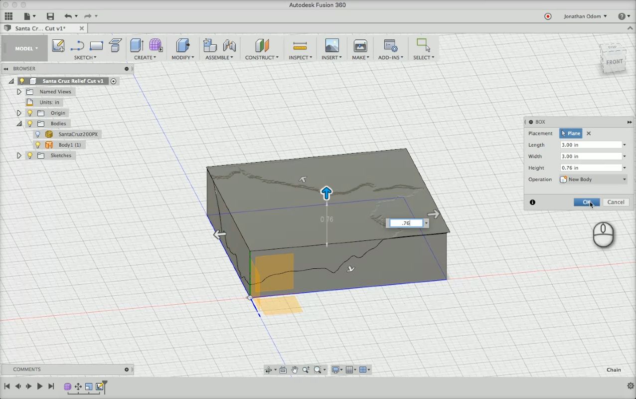
Task: Click the Construct plane icon in the toolbar
Action: [x=261, y=46]
